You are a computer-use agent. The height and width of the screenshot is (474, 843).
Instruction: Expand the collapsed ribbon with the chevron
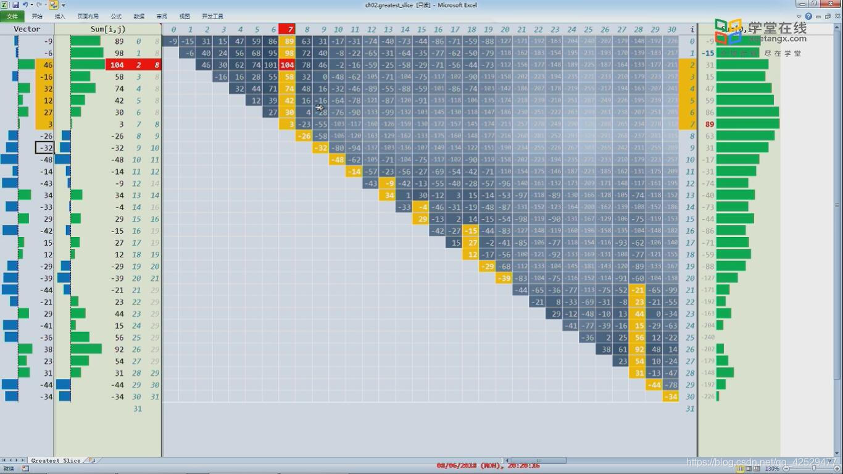pos(799,17)
